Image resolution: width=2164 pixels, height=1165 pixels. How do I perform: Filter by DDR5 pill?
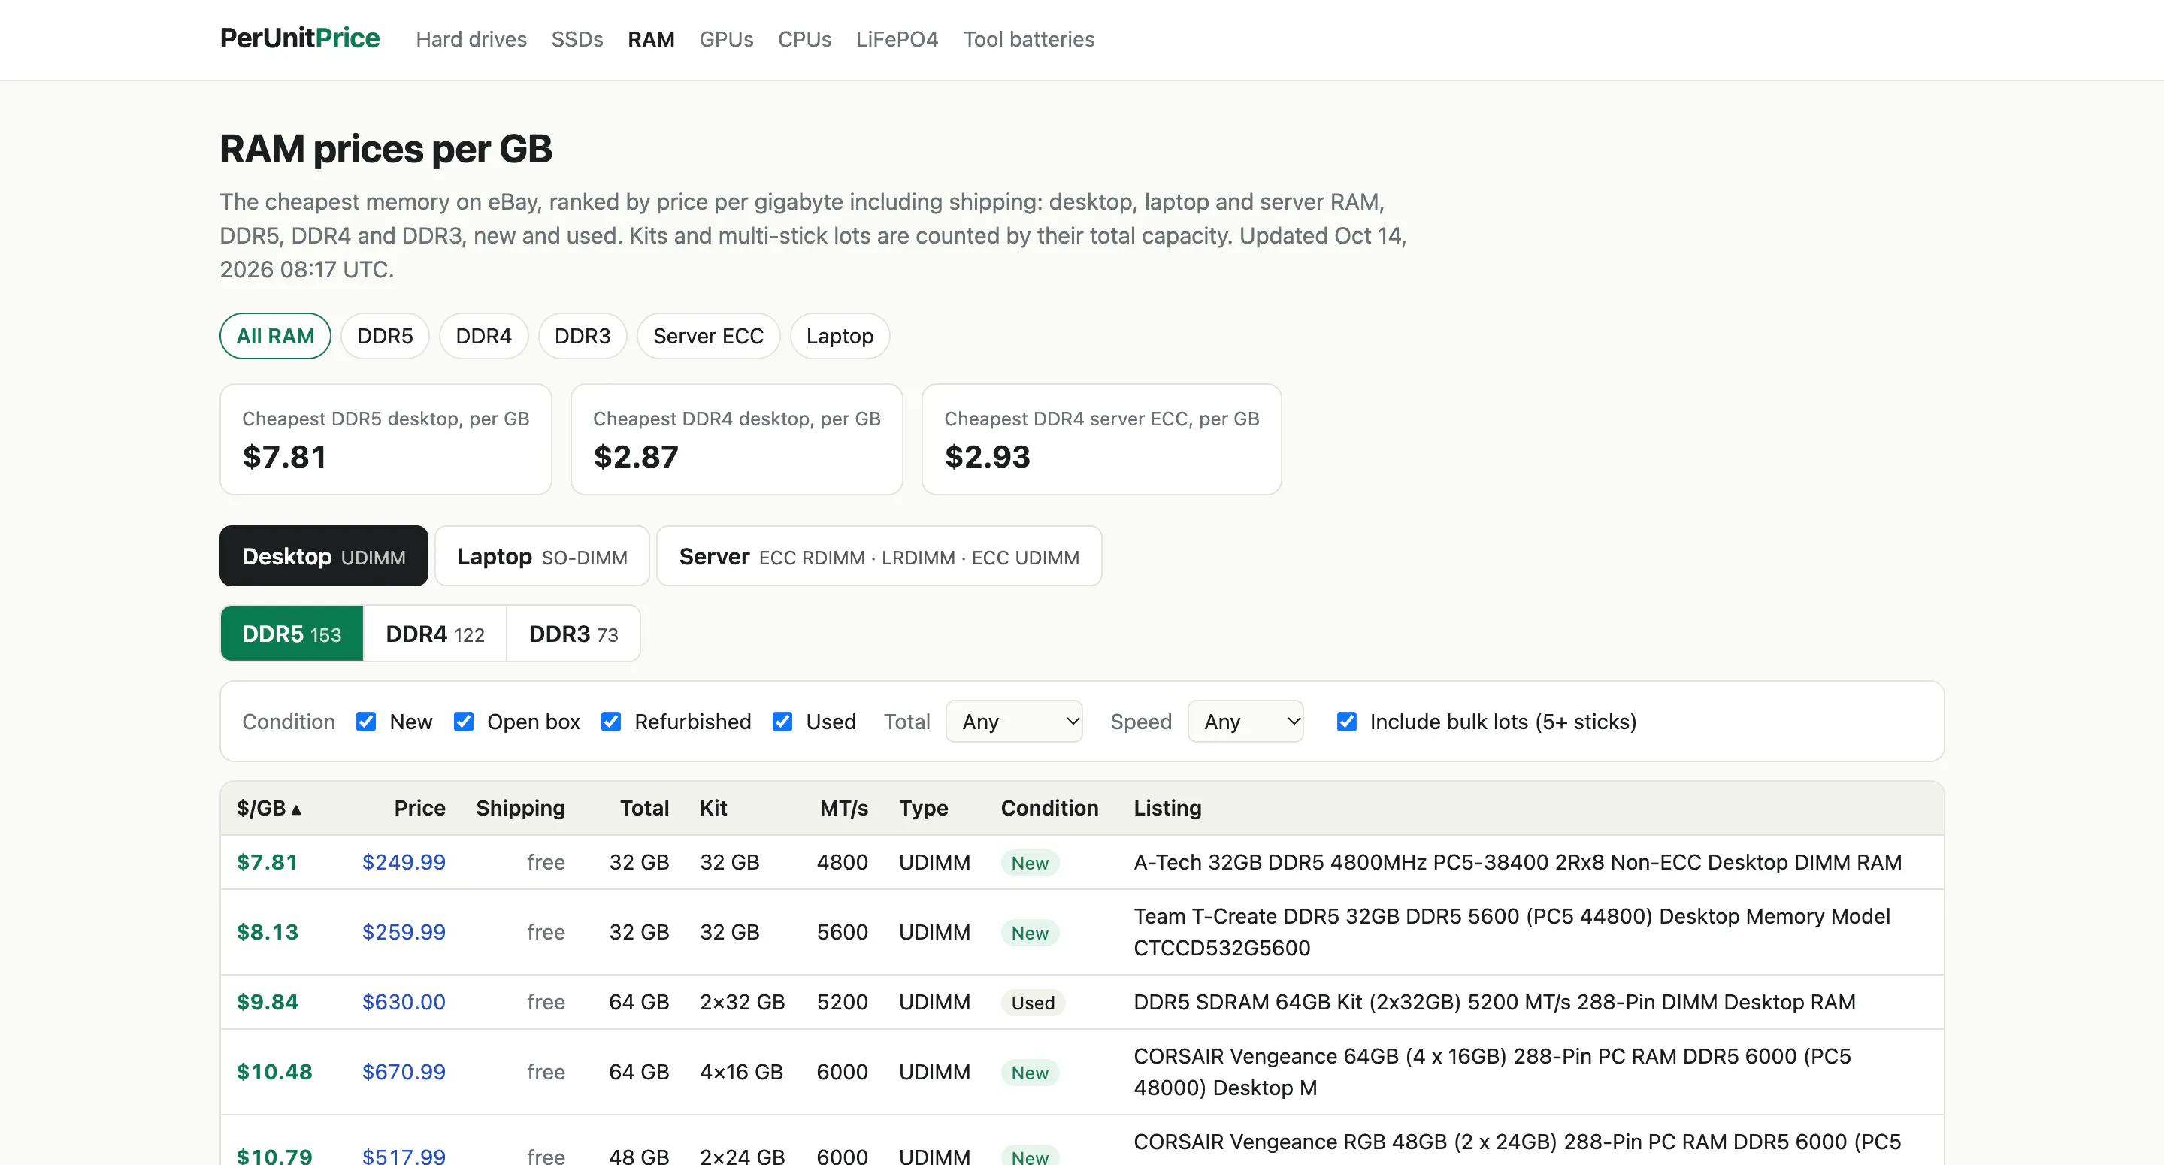coord(385,336)
